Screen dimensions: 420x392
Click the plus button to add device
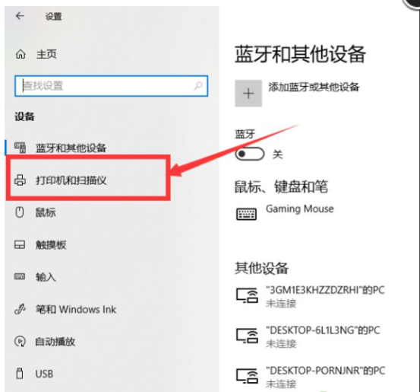click(248, 93)
